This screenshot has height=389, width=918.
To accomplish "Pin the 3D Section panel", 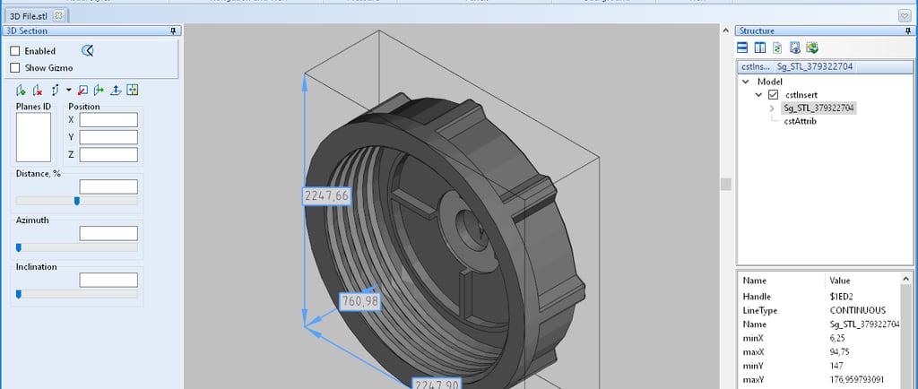I will coord(173,31).
